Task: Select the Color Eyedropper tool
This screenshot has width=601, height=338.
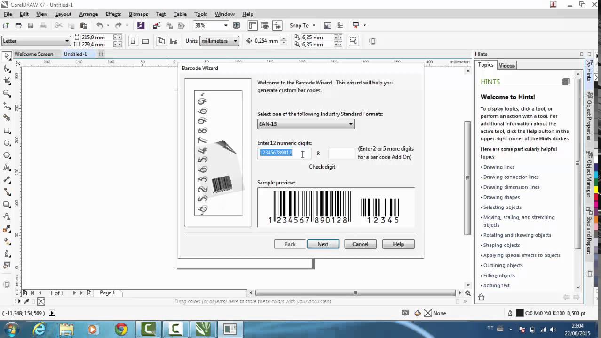Action: point(7,229)
